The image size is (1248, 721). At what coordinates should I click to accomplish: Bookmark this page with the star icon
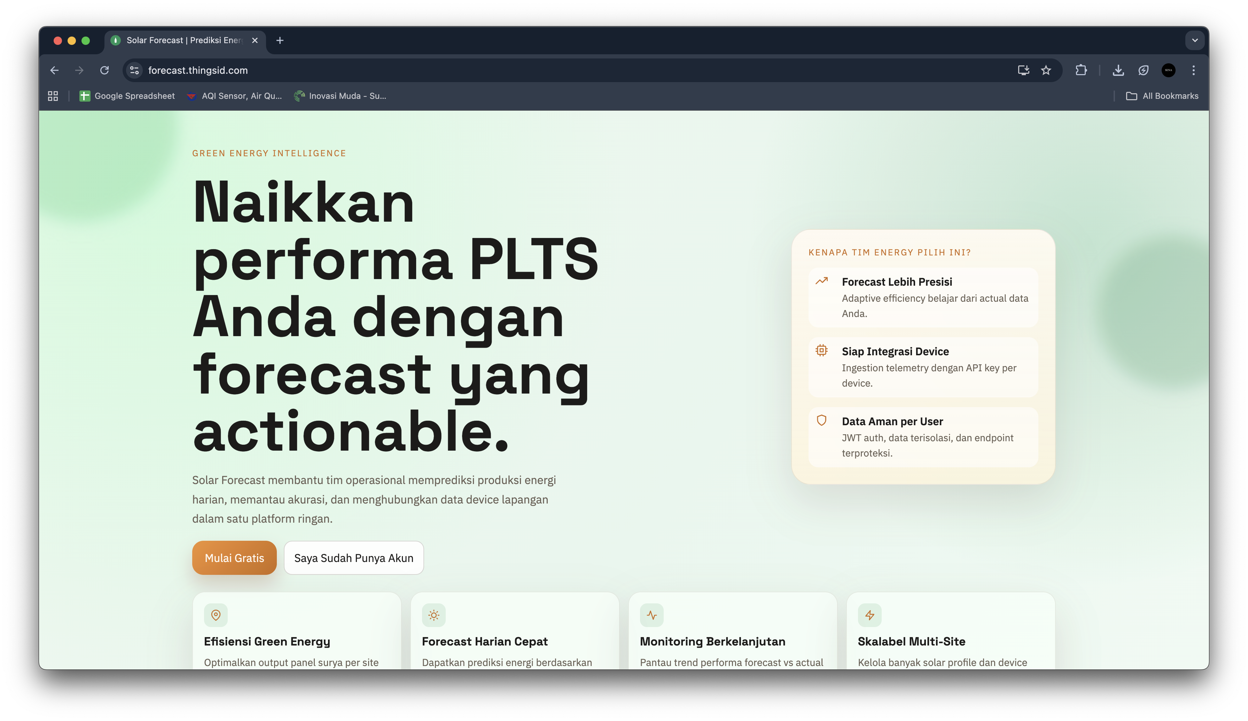tap(1046, 70)
